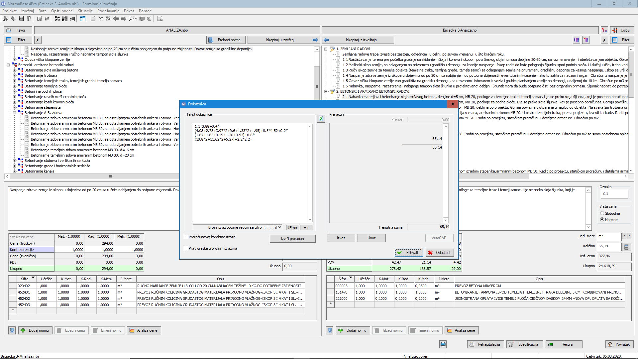Click the left arrow toolbar icon
The width and height of the screenshot is (638, 359).
tap(116, 19)
